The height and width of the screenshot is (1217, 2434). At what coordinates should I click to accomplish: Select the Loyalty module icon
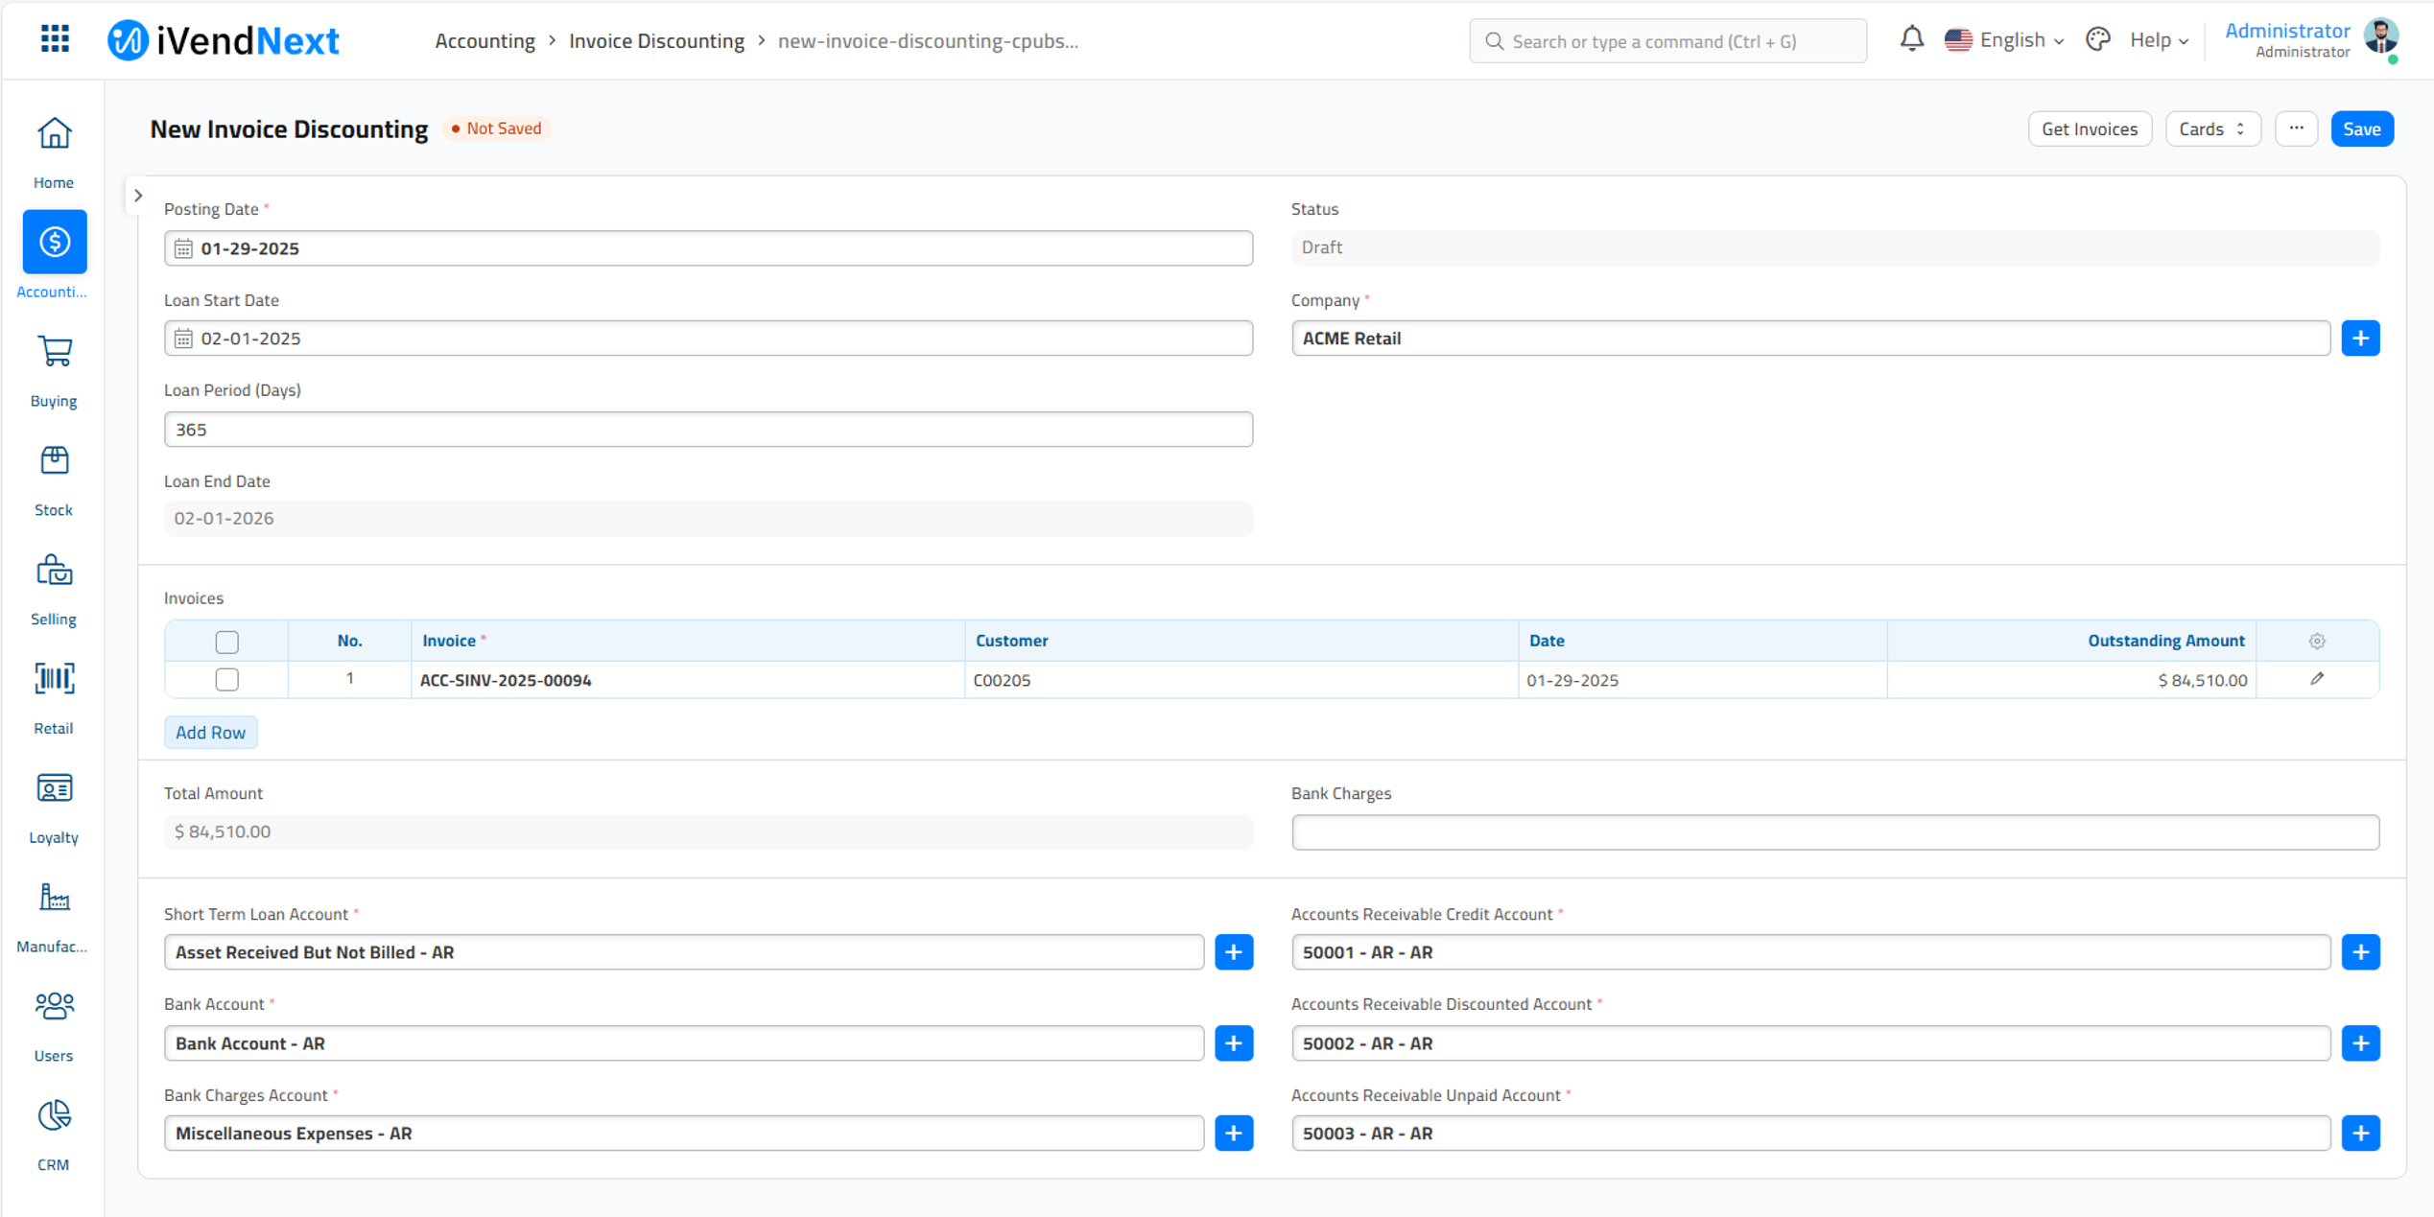[54, 787]
